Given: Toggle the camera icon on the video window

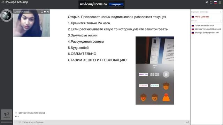Looking at the screenshot, I should click(x=45, y=12).
